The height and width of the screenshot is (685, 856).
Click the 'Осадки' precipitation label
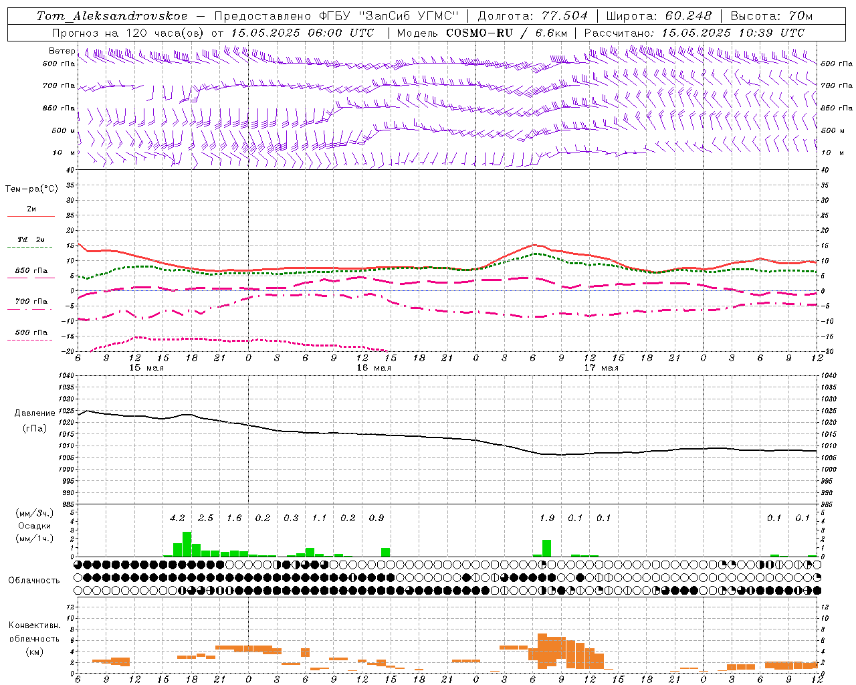point(34,526)
